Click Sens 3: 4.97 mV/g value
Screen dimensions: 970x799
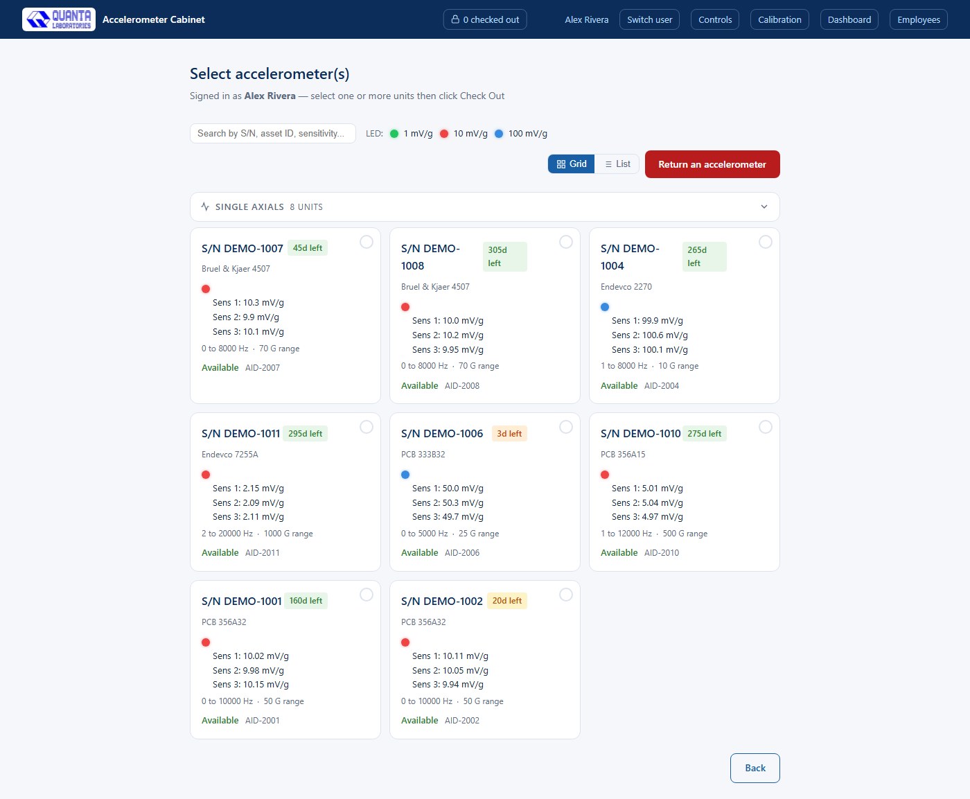[647, 517]
